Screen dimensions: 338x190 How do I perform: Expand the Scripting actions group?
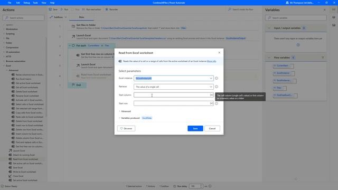4,34
